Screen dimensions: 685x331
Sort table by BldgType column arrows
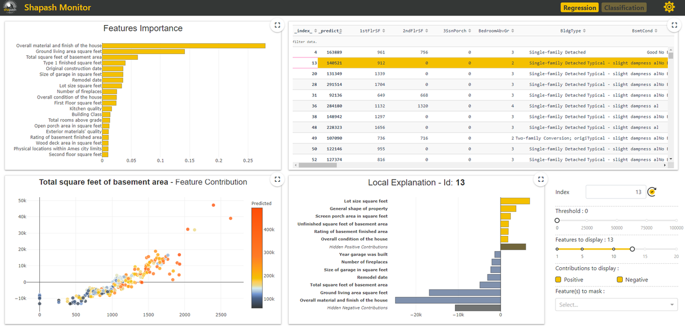pos(583,30)
